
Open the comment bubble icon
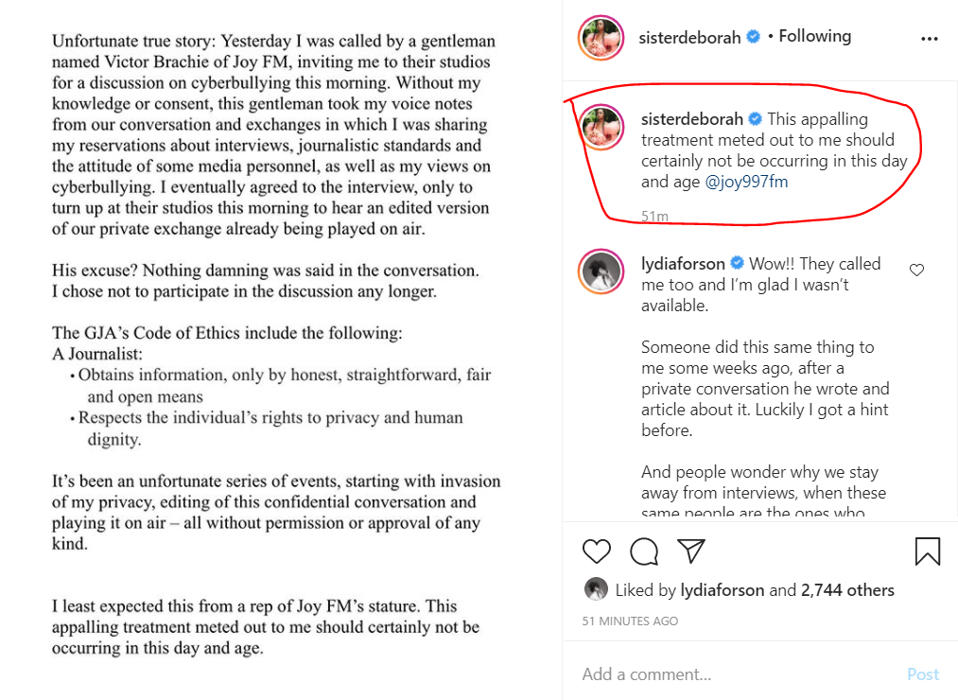tap(644, 551)
